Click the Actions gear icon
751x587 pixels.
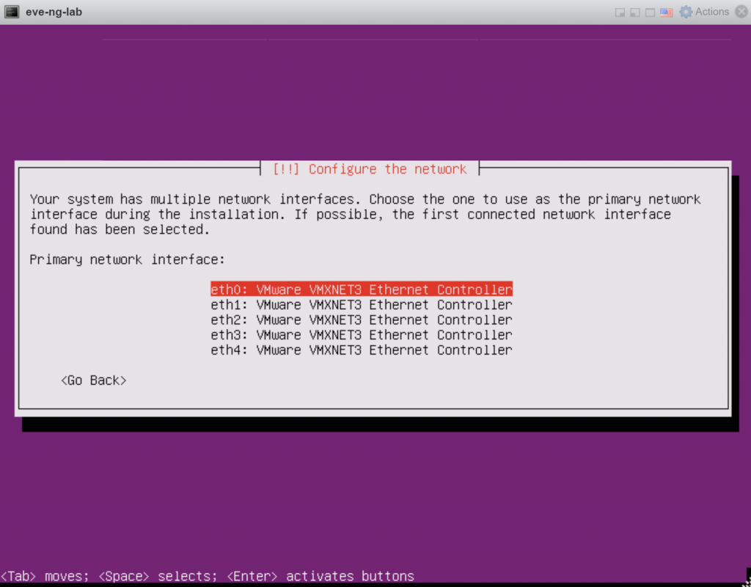(x=686, y=12)
